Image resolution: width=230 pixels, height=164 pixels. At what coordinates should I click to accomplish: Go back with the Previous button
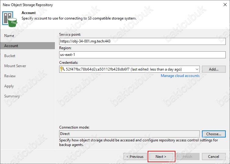coord(135,156)
